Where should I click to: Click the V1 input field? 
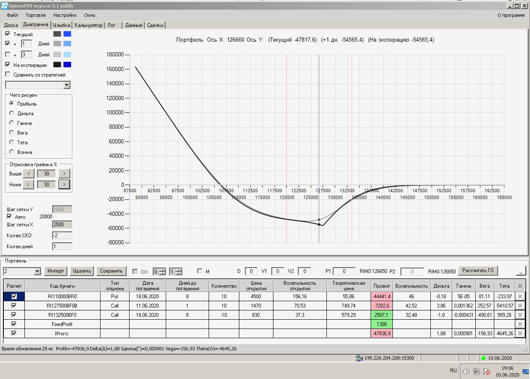278,271
